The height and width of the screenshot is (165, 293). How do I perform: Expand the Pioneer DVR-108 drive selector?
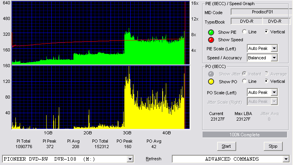tap(130, 159)
